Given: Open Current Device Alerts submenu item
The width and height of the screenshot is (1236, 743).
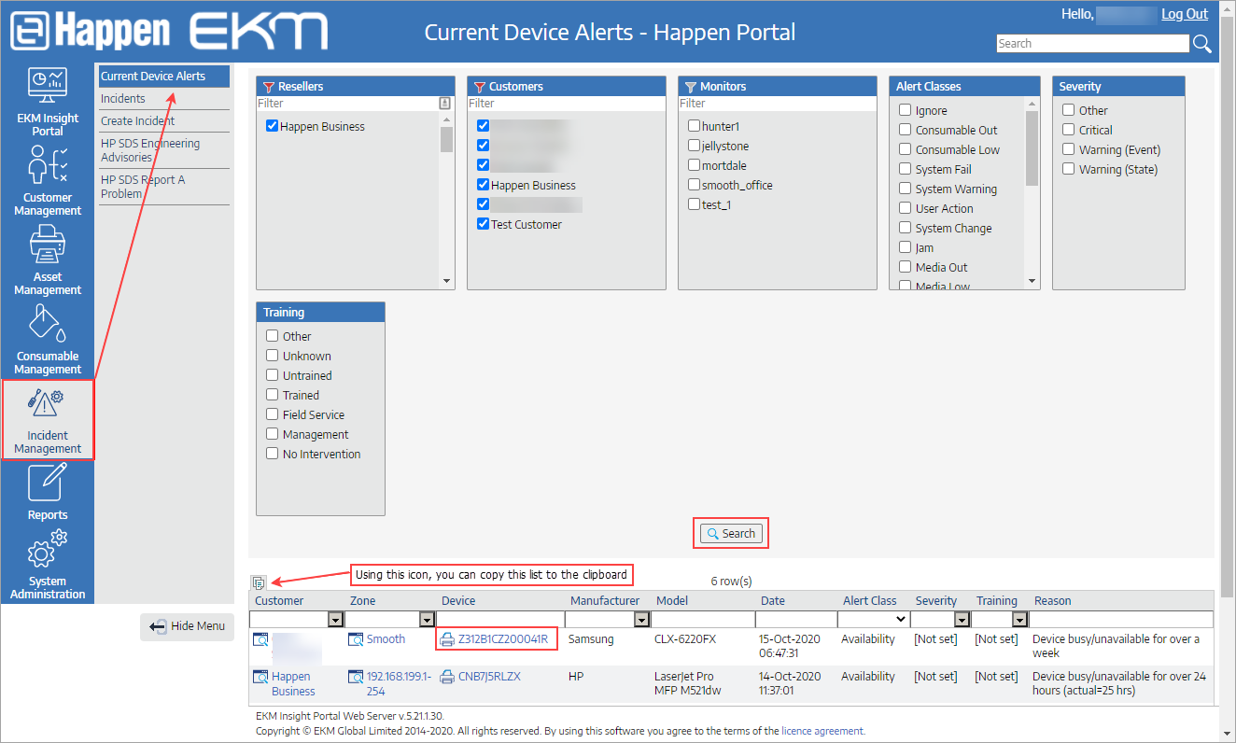Looking at the screenshot, I should 163,77.
